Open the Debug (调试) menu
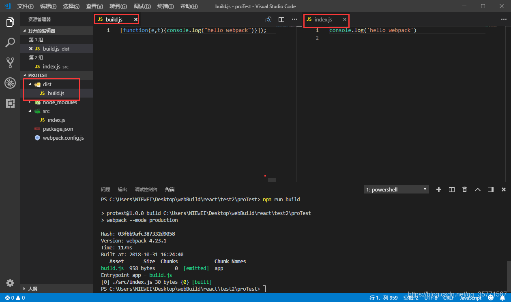Screen dimensions: 511x302 coord(142,6)
